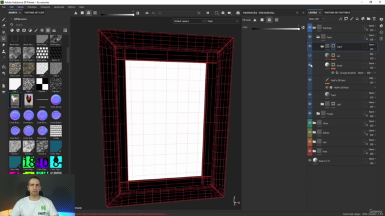Select the rooster Chicken02 thumbnail

(29, 100)
